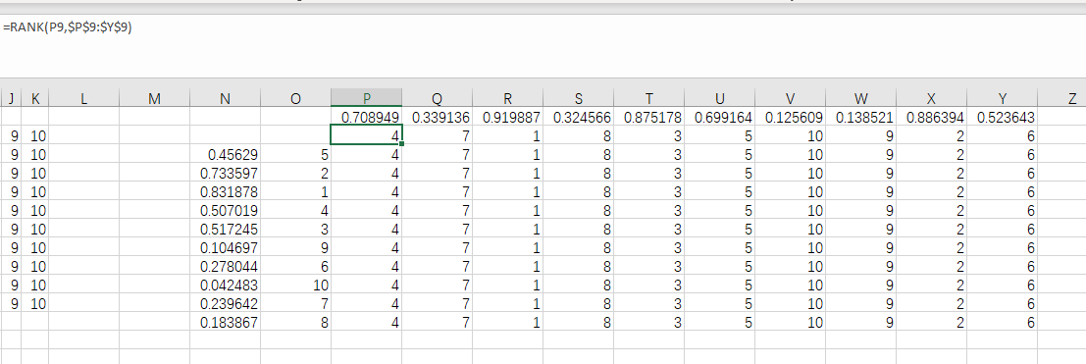This screenshot has width=1086, height=364.
Task: Select column V header
Action: pos(791,98)
